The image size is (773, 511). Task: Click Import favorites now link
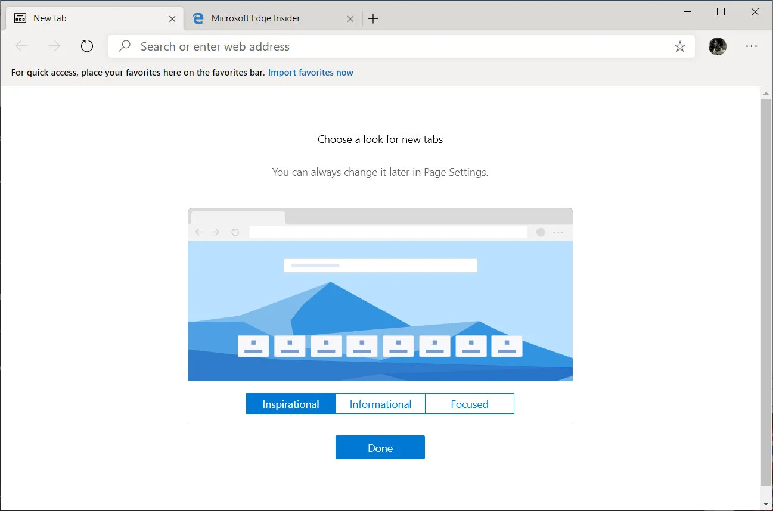coord(311,73)
